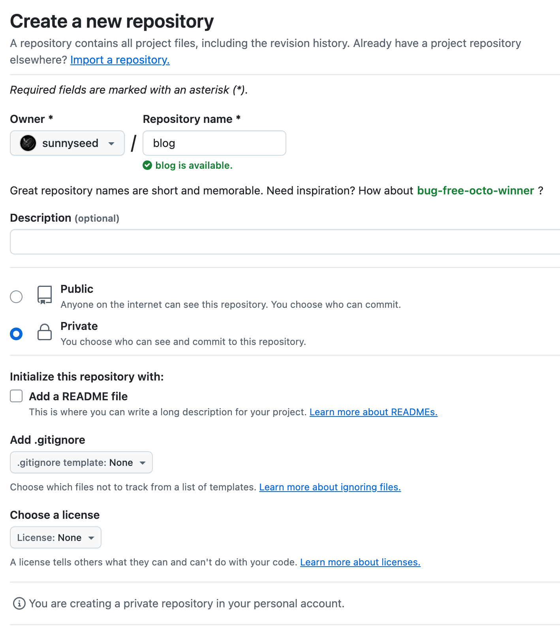Click the Private repository lock icon
This screenshot has height=633, width=560.
coord(45,332)
